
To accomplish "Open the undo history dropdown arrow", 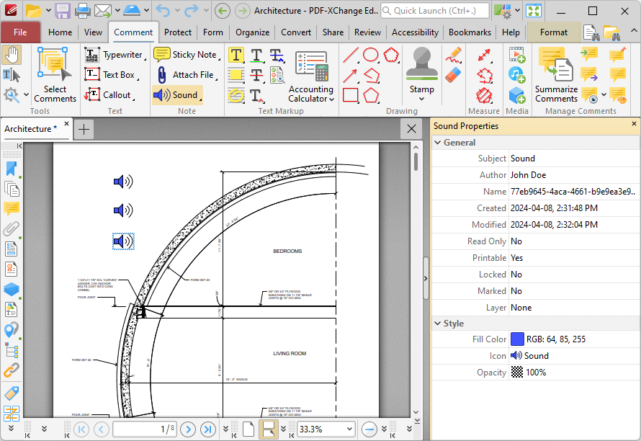I will (x=177, y=10).
